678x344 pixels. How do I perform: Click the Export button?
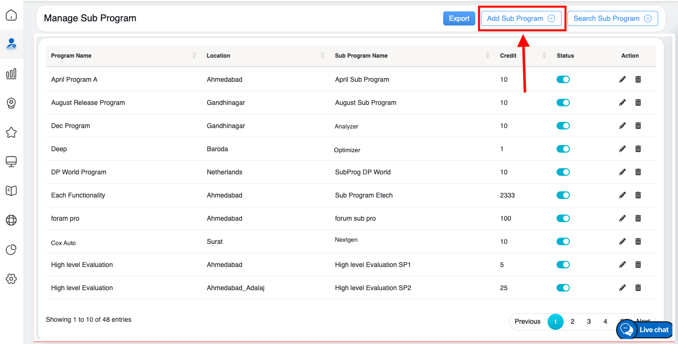click(x=459, y=18)
